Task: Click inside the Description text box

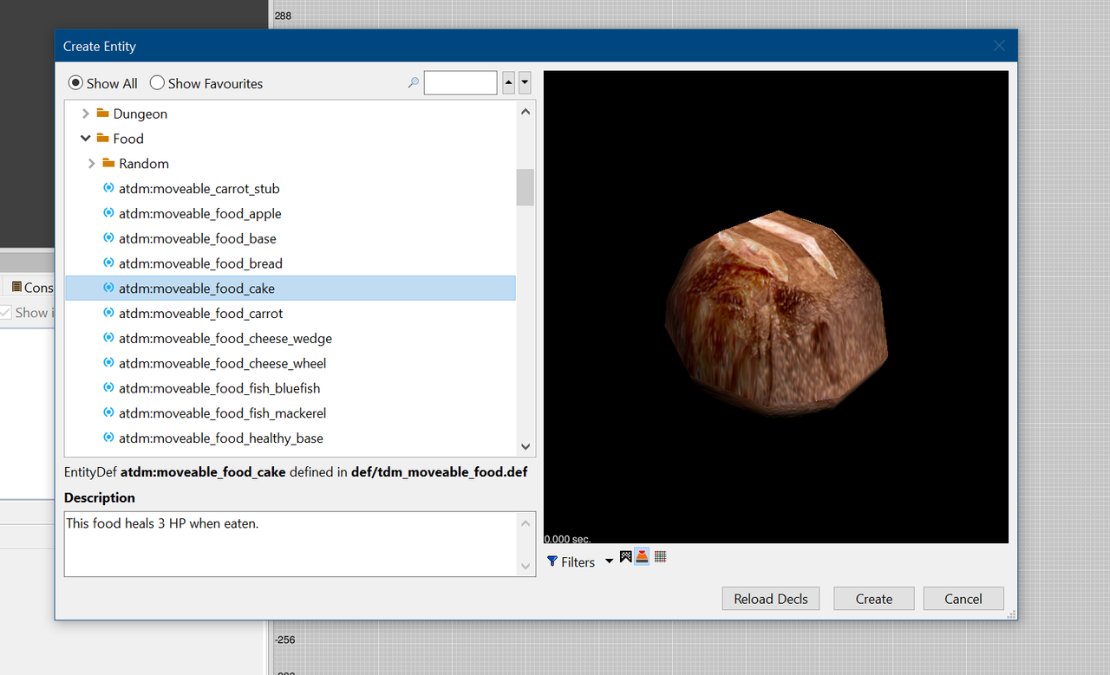Action: tap(291, 544)
